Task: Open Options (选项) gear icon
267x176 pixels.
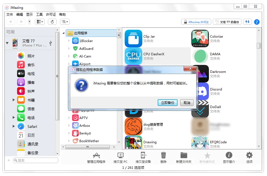Action: 249,158
